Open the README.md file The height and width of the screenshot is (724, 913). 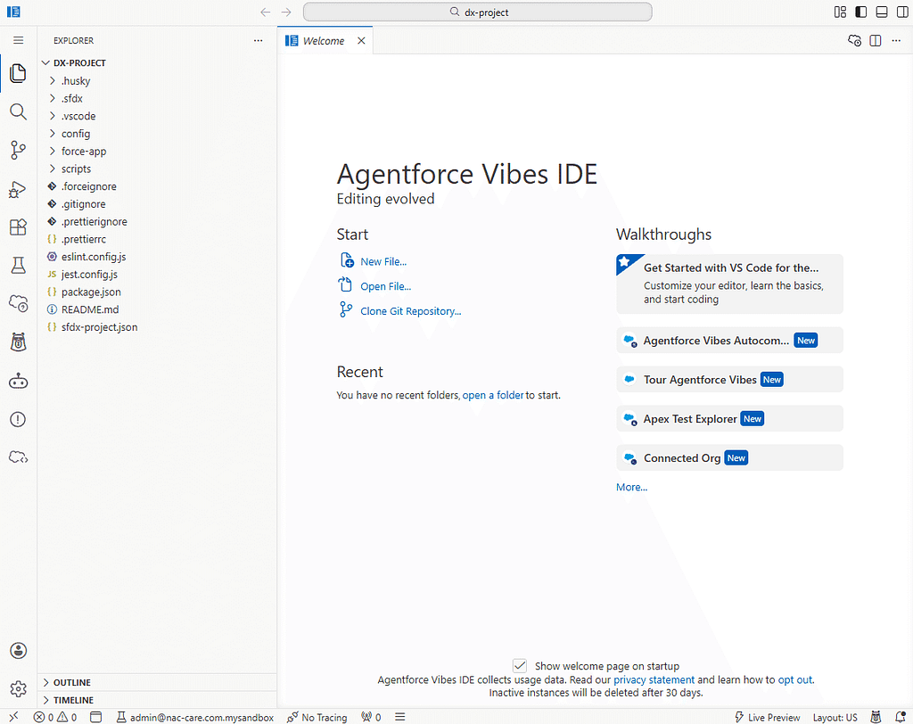157,309
